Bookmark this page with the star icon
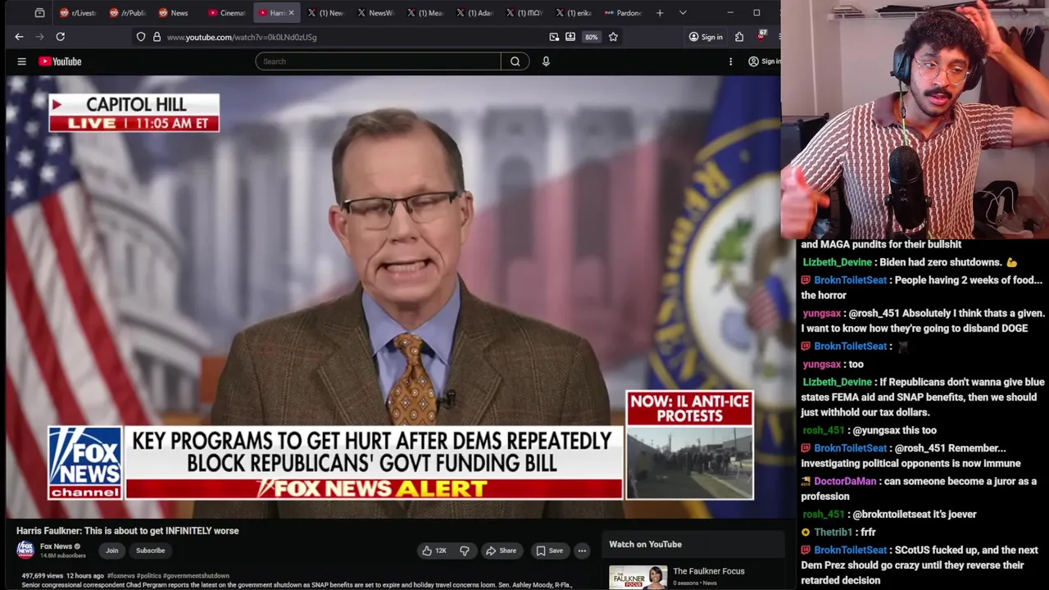 click(x=613, y=37)
